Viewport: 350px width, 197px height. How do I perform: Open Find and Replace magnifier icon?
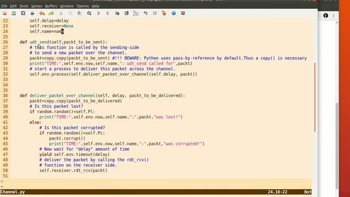(89, 13)
